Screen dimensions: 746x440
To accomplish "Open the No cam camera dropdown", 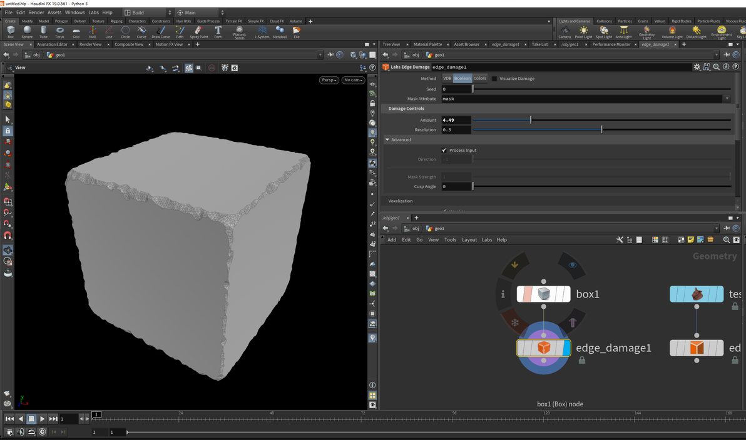I will point(353,80).
